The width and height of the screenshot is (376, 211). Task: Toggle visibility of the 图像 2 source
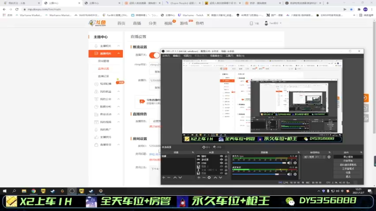[x=221, y=166]
